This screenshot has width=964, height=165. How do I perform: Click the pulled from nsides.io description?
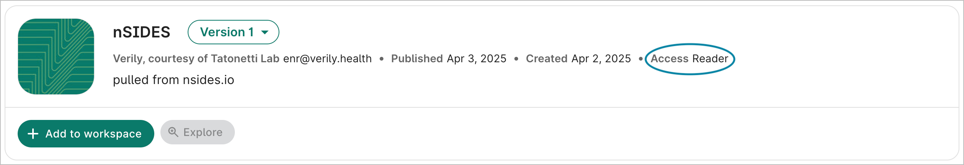(x=173, y=80)
